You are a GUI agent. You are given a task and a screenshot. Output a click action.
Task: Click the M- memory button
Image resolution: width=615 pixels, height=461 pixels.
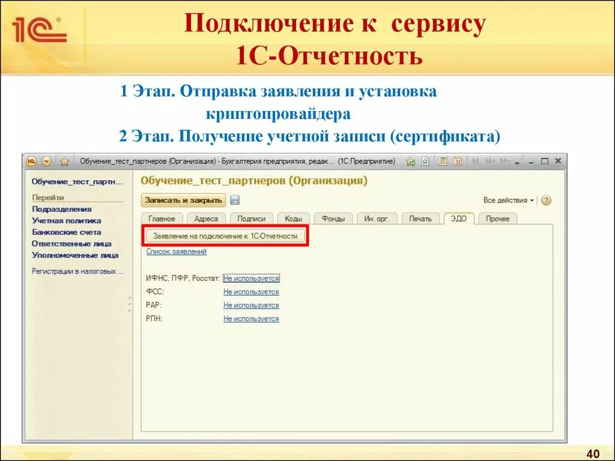pyautogui.click(x=504, y=161)
